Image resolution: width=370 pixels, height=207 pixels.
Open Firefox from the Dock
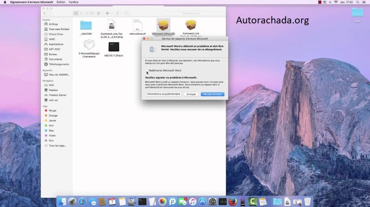pyautogui.click(x=233, y=202)
